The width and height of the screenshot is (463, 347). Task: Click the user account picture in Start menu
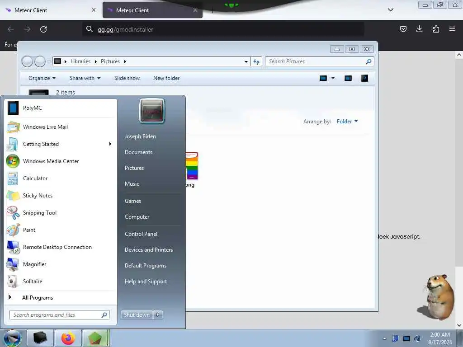coord(152,111)
